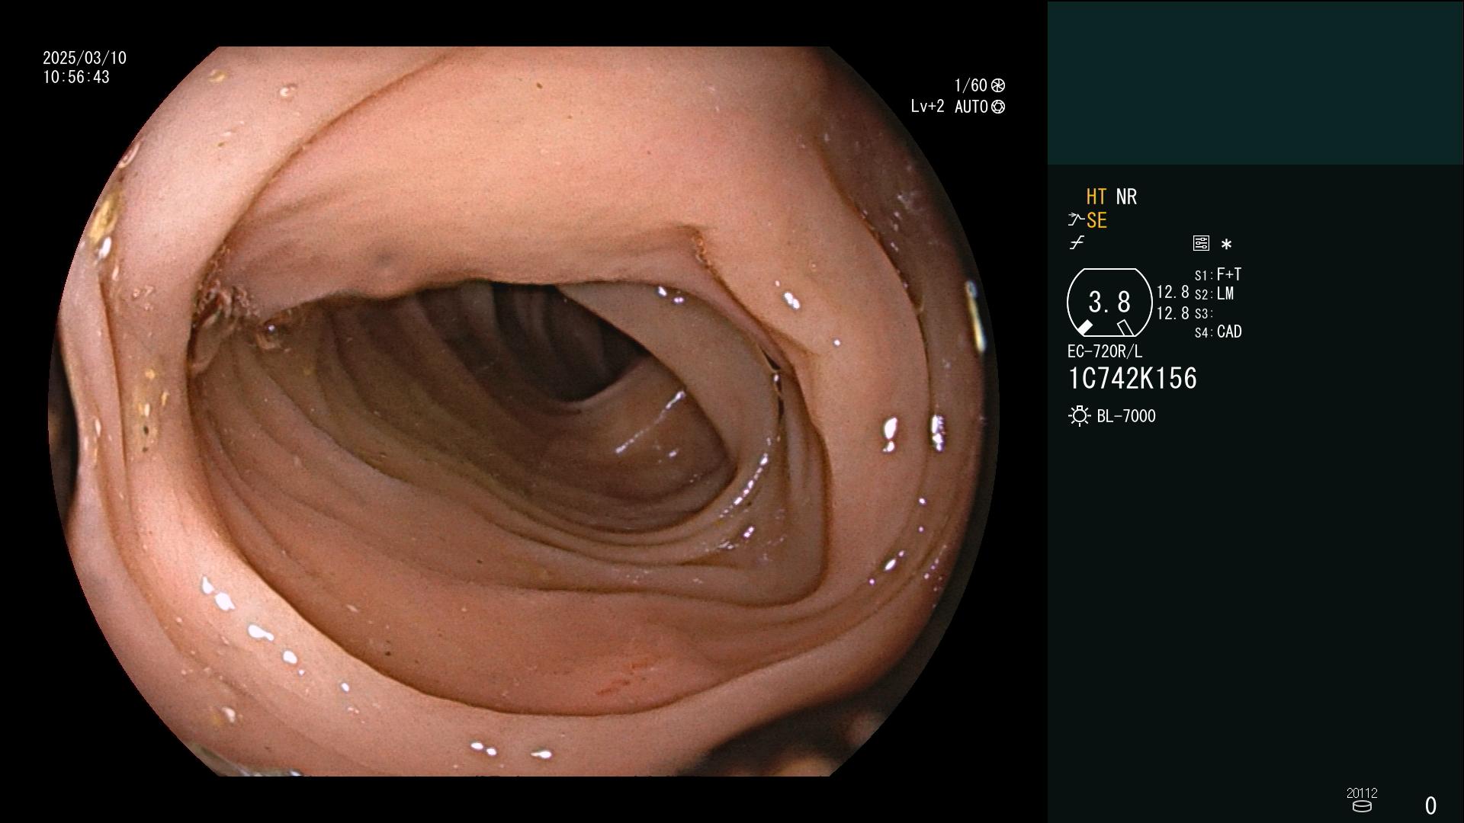This screenshot has width=1464, height=823.
Task: Click the structure enhancement arrow icon
Action: [x=1076, y=220]
